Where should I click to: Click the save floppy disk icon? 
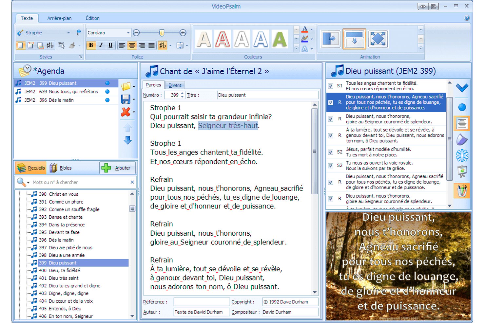(x=126, y=99)
